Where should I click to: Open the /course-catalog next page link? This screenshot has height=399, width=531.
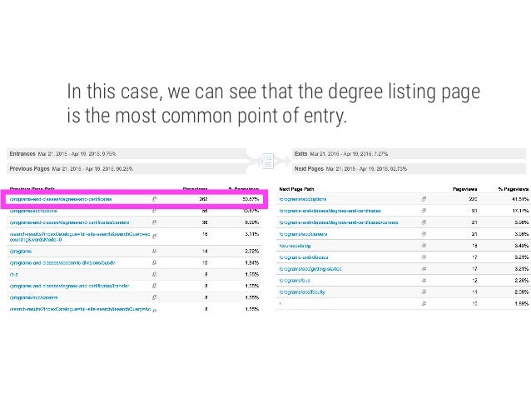pos(295,246)
